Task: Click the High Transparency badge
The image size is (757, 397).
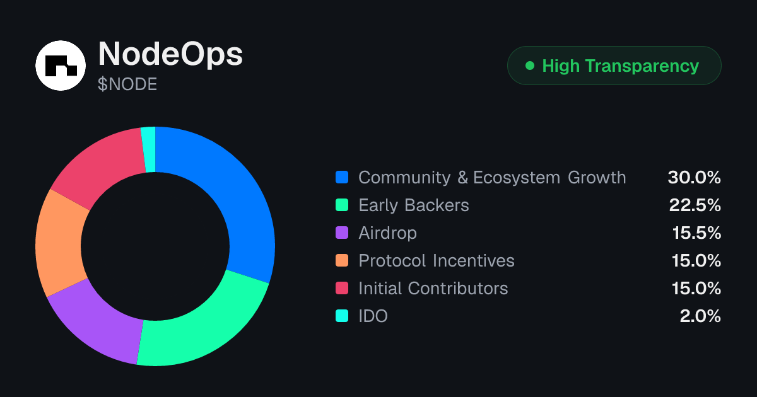Action: [614, 66]
